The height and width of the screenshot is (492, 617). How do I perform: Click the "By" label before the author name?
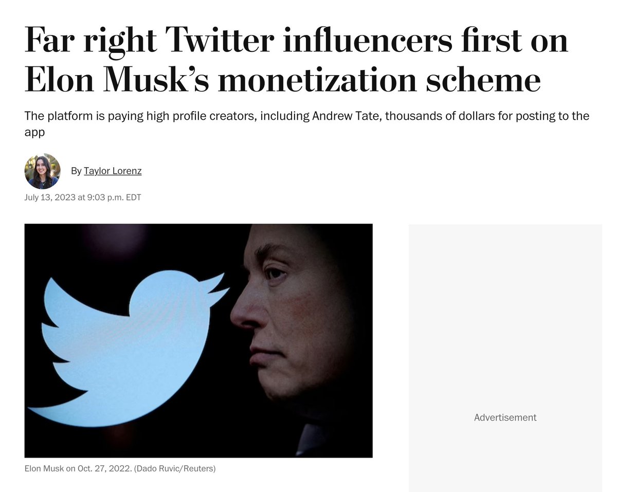[76, 171]
